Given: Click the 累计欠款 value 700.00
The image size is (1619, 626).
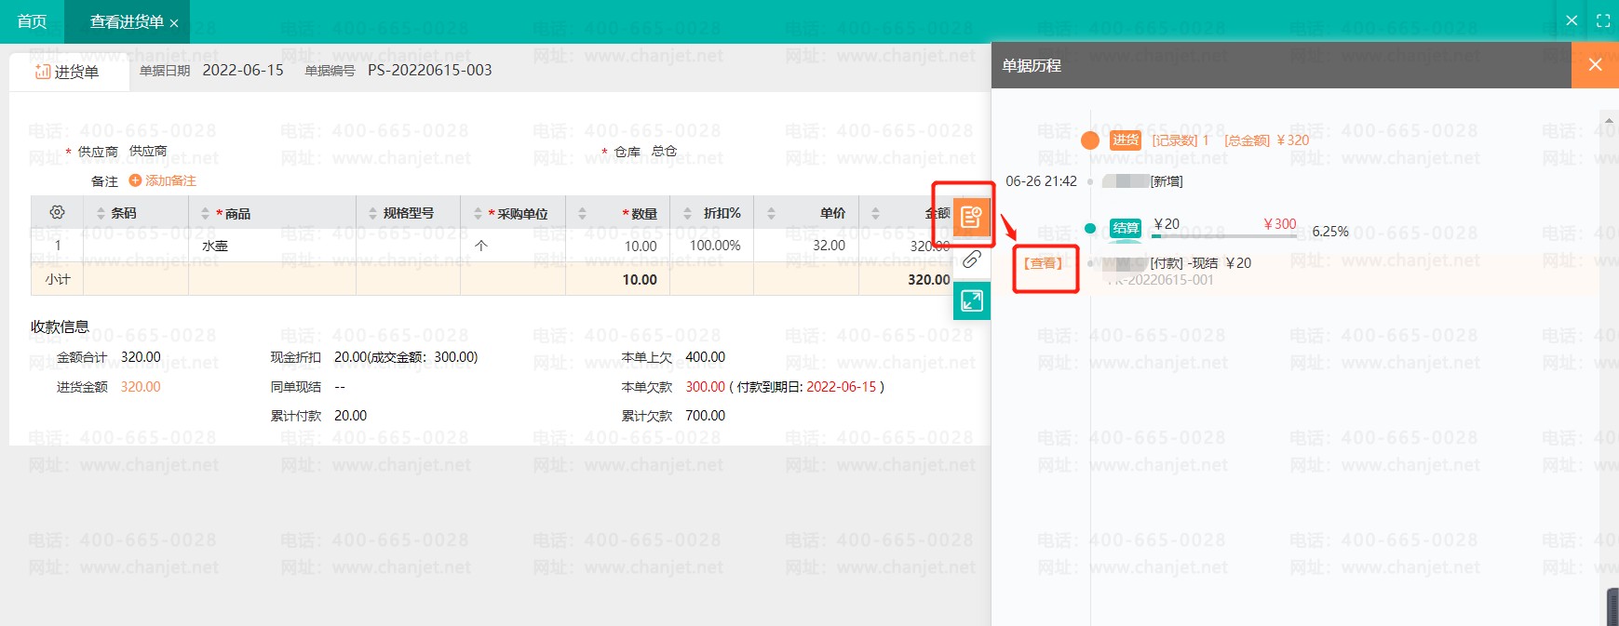Looking at the screenshot, I should (705, 416).
